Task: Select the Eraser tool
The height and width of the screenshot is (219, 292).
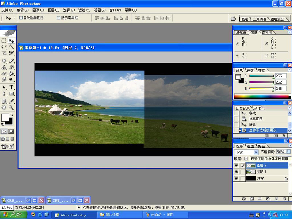Action: (x=4, y=73)
